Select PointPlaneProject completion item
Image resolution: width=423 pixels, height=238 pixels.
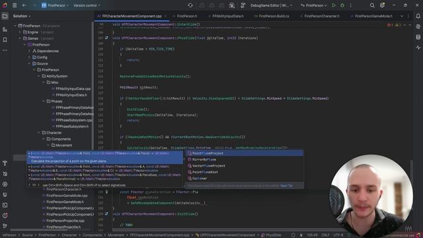coord(244,153)
